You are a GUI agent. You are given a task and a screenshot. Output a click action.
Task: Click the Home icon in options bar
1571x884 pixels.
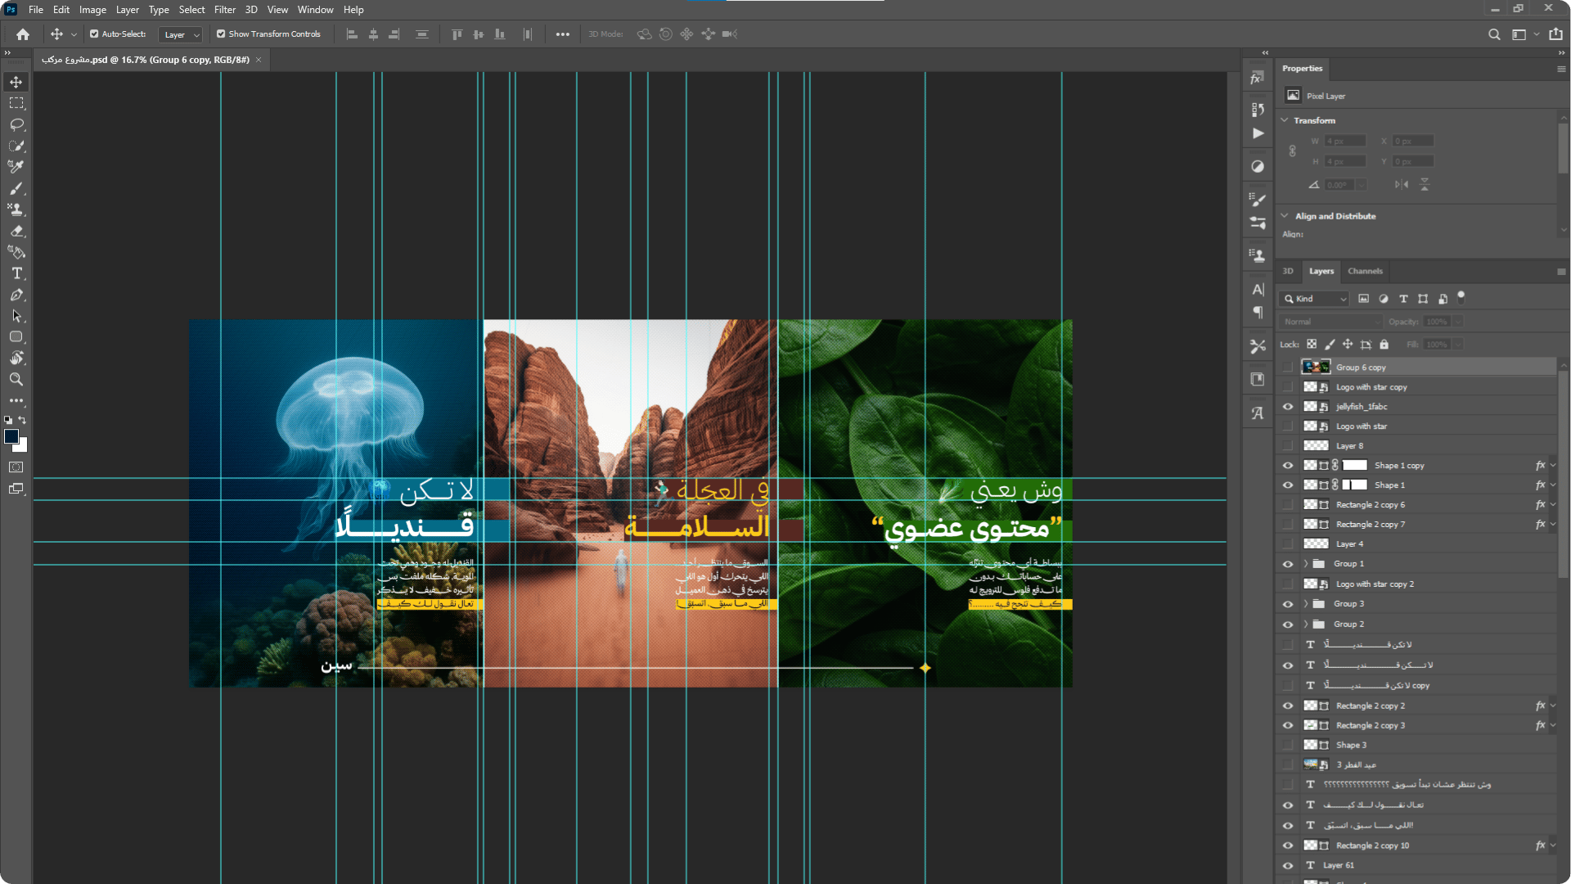(x=23, y=34)
